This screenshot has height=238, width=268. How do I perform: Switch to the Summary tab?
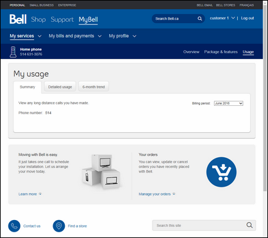(x=28, y=87)
